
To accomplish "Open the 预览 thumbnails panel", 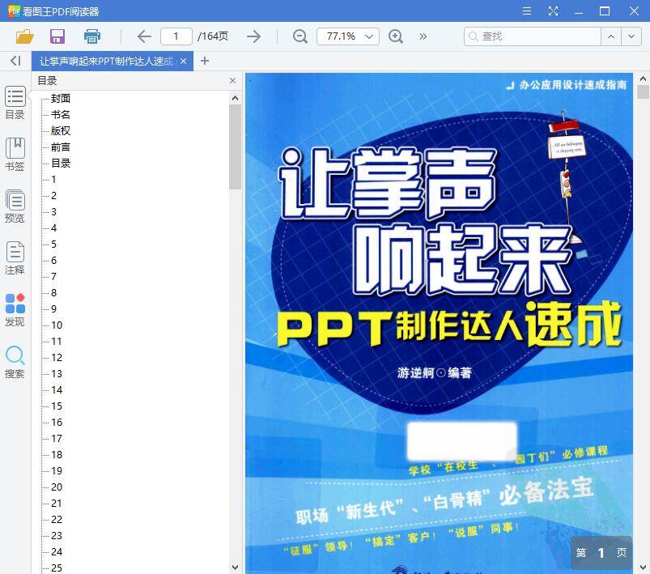I will (15, 206).
